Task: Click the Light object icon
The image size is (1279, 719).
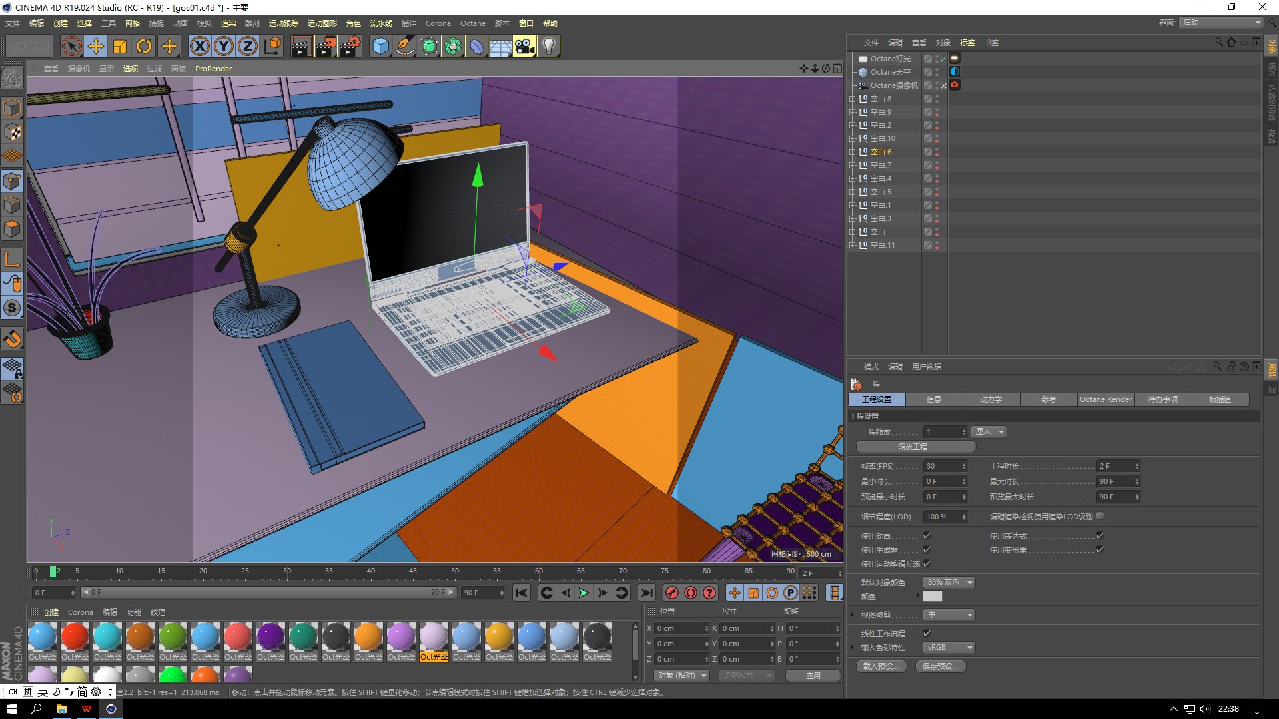Action: tap(548, 46)
